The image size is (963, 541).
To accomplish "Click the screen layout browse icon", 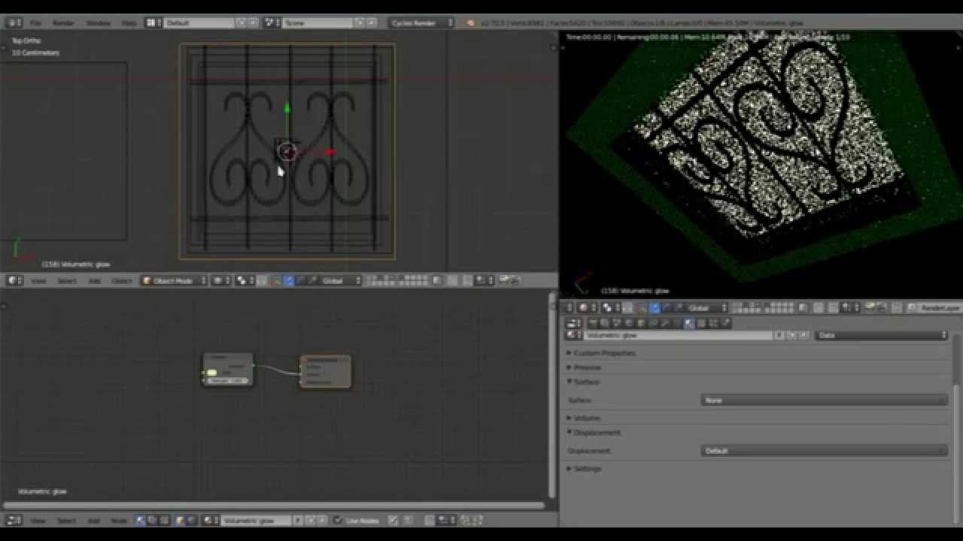I will (x=153, y=23).
